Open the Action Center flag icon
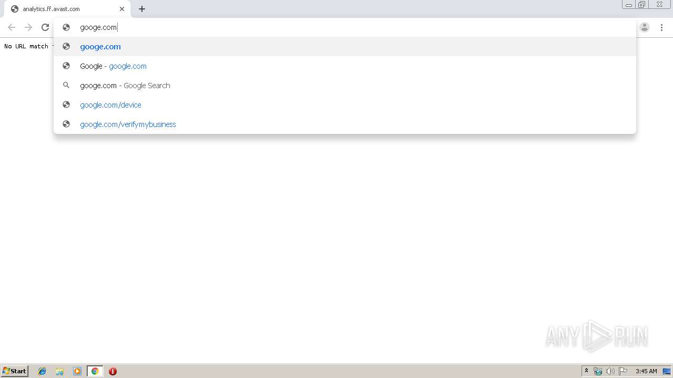This screenshot has height=378, width=673. click(x=623, y=371)
